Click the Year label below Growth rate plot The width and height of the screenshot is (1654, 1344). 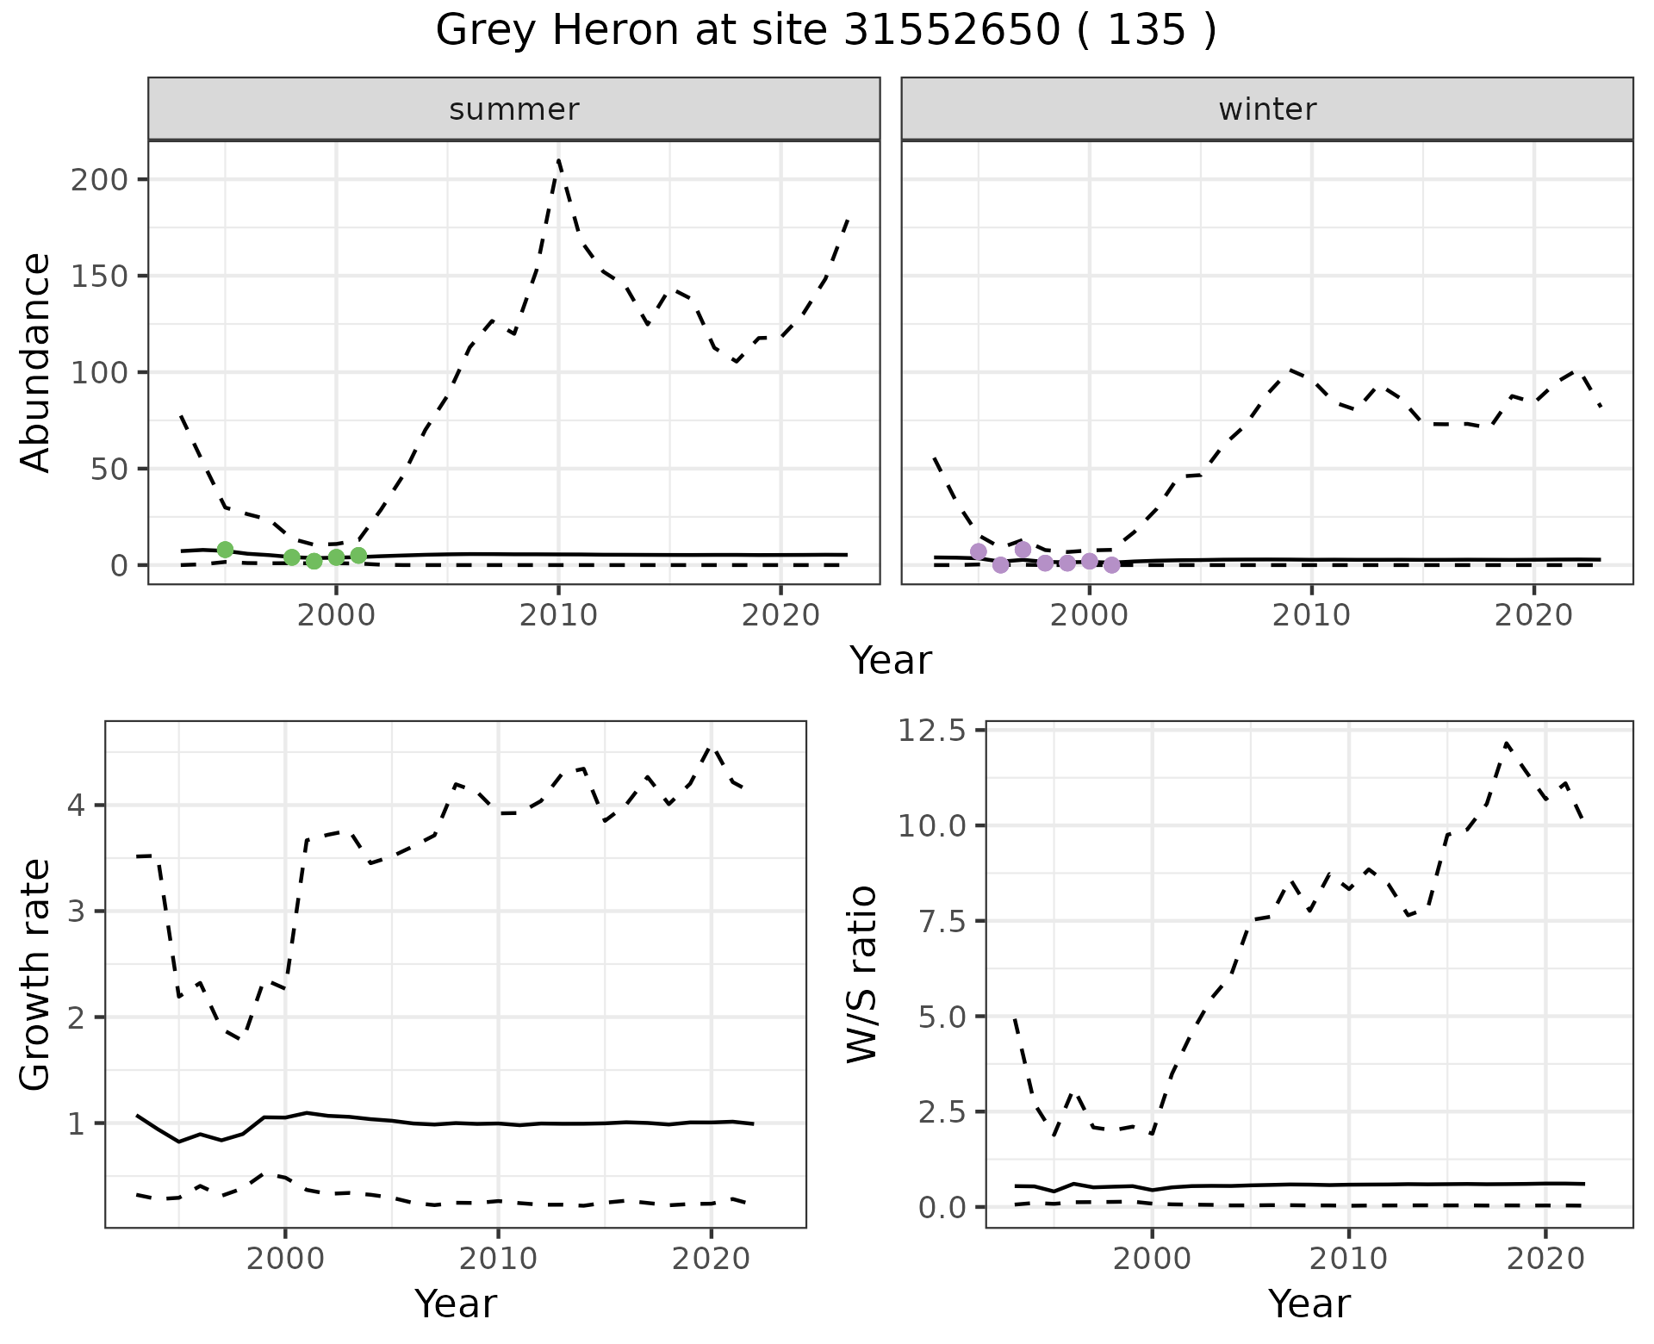point(455,1304)
